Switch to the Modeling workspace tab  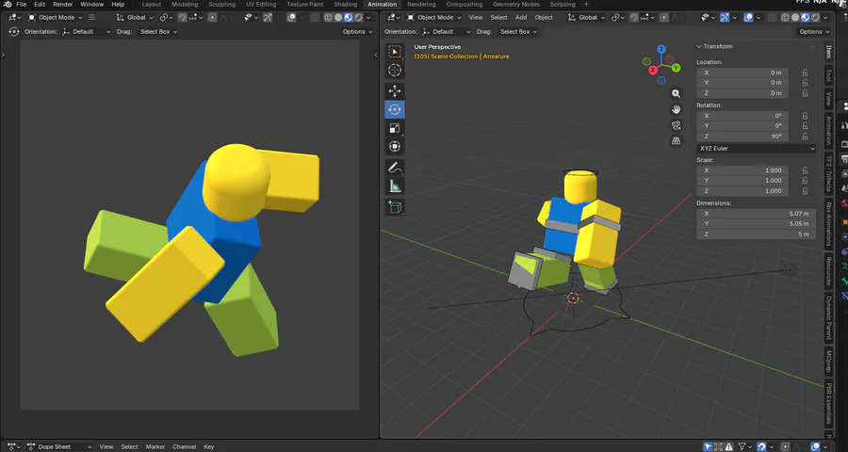click(185, 5)
